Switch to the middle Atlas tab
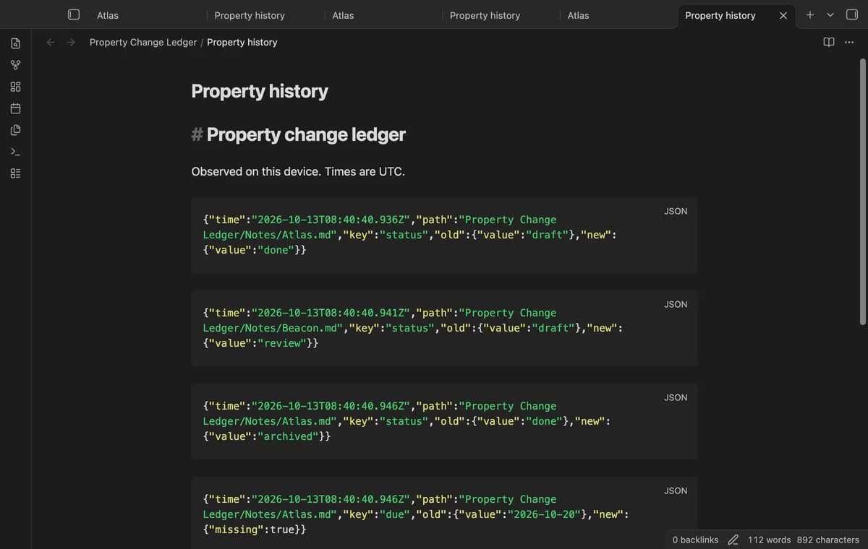868x549 pixels. 343,15
